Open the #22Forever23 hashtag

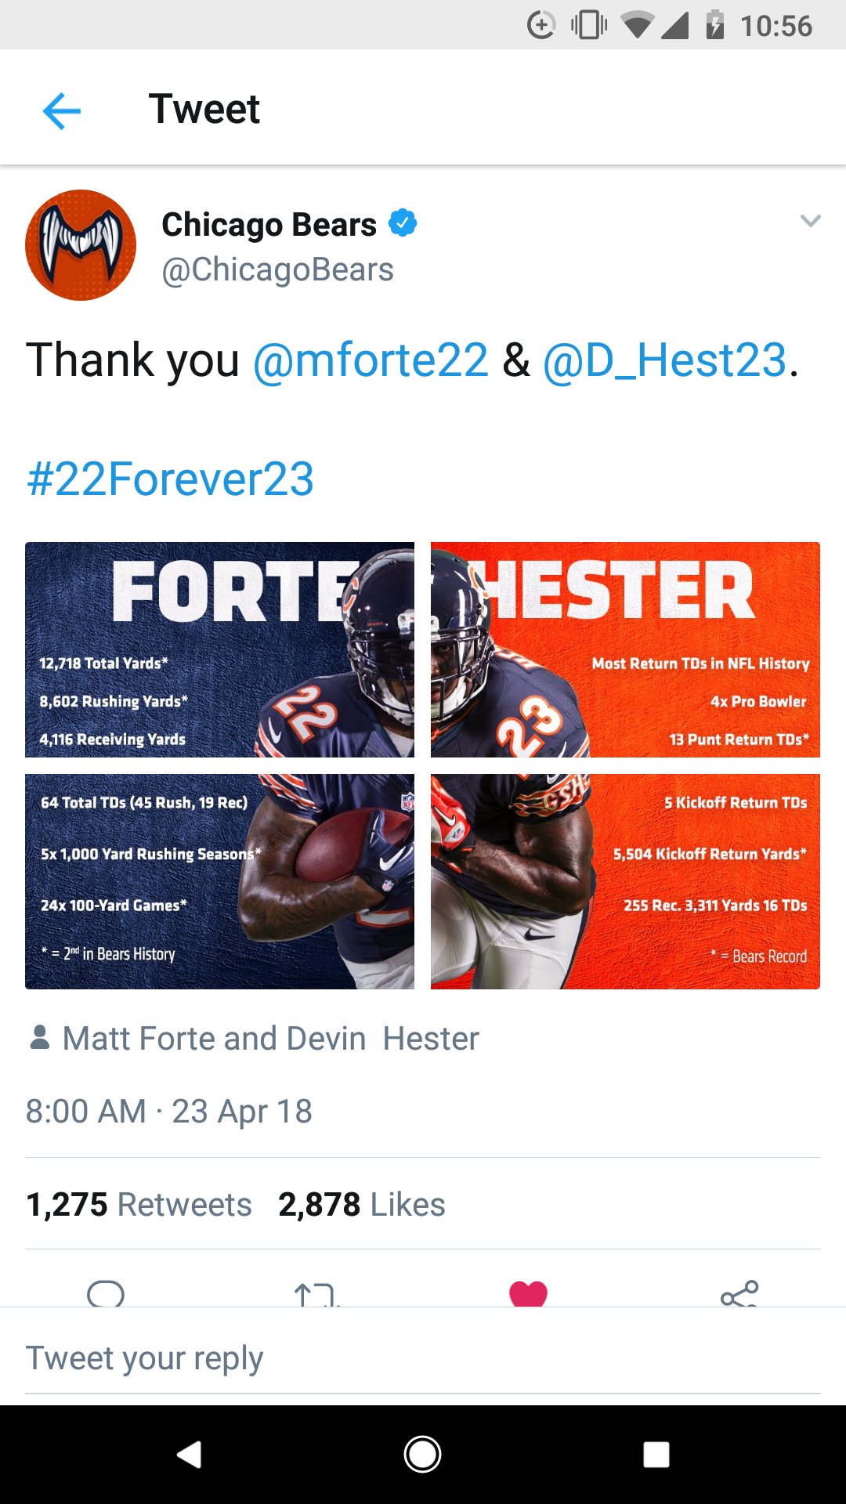click(x=170, y=479)
